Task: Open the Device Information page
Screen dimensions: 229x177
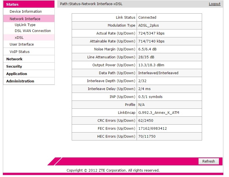Action: pyautogui.click(x=26, y=12)
